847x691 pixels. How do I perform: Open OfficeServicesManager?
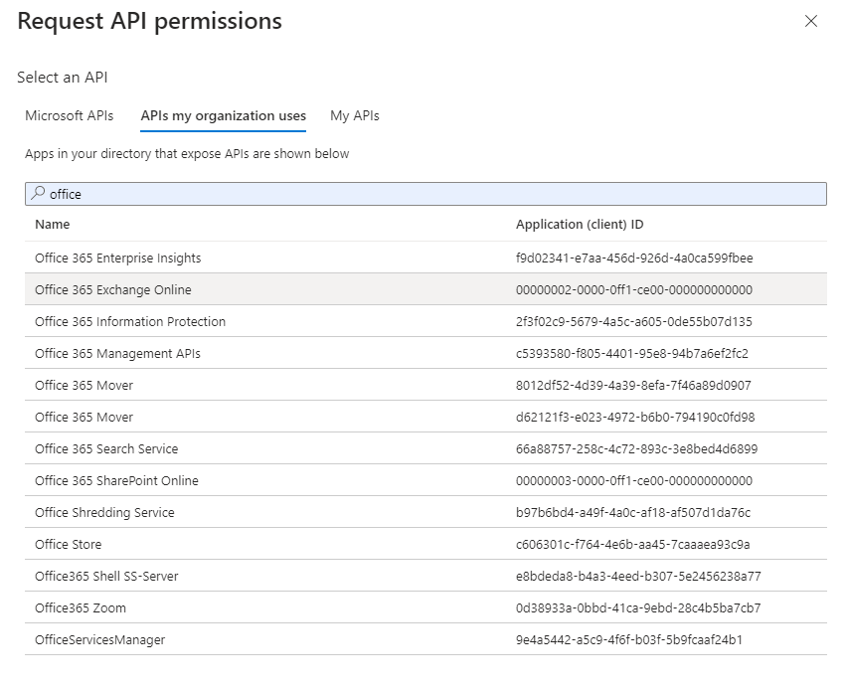[425, 639]
